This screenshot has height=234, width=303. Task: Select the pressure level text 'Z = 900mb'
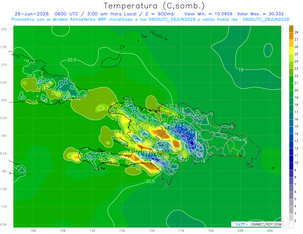(x=159, y=14)
